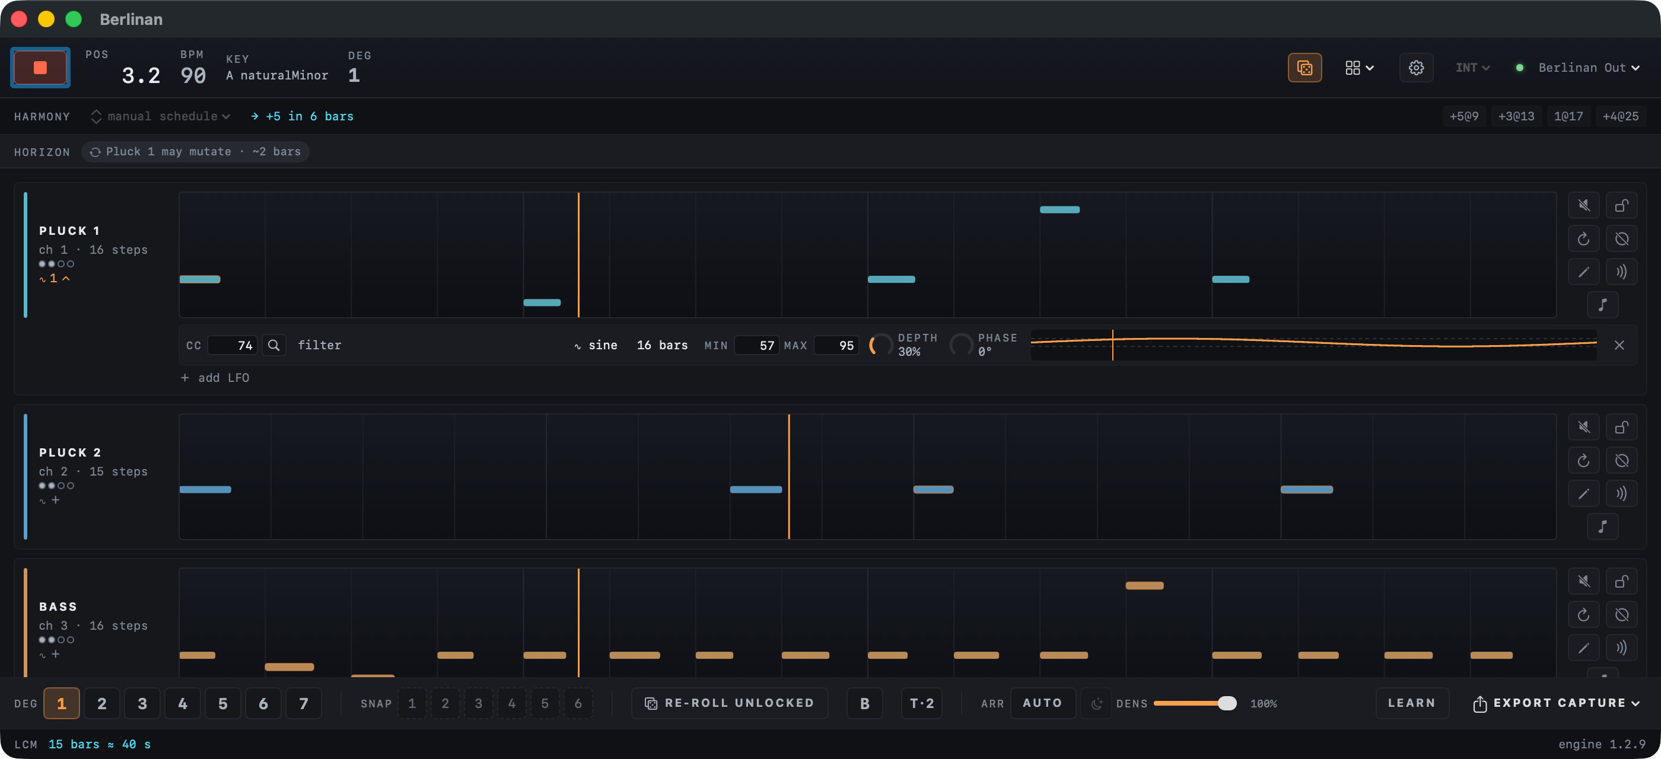Toggle lock on the Bass track
Screen dimensions: 1661x759
(x=1622, y=581)
